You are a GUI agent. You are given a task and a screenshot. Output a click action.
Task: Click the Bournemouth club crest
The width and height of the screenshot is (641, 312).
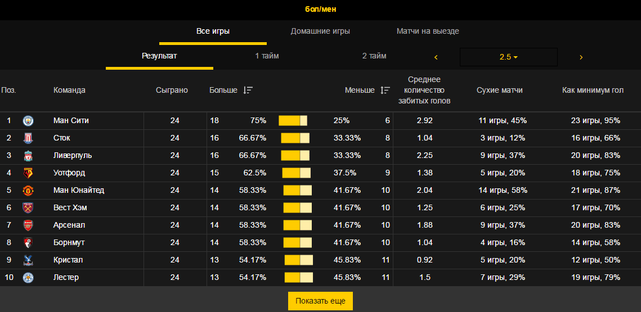coord(28,243)
